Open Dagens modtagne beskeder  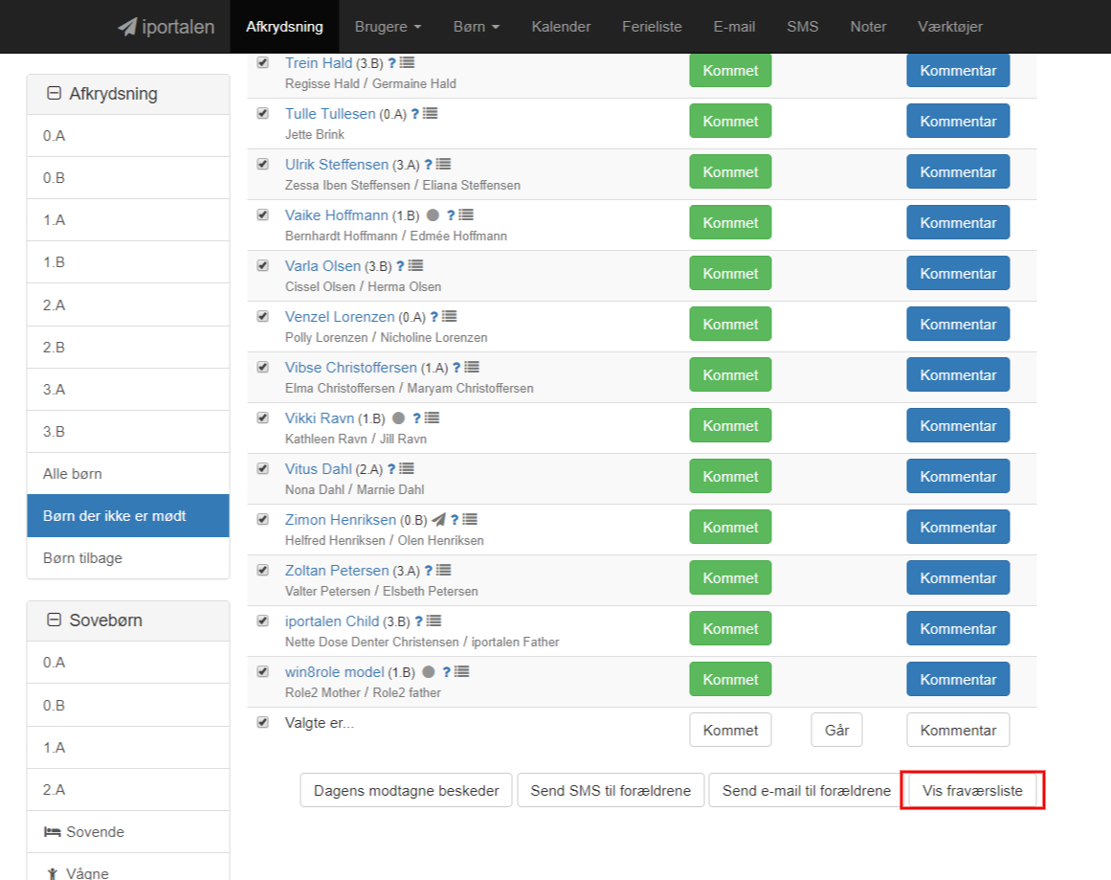(406, 791)
